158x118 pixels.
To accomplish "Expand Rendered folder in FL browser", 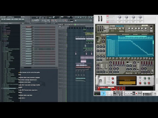I will coord(6,39).
